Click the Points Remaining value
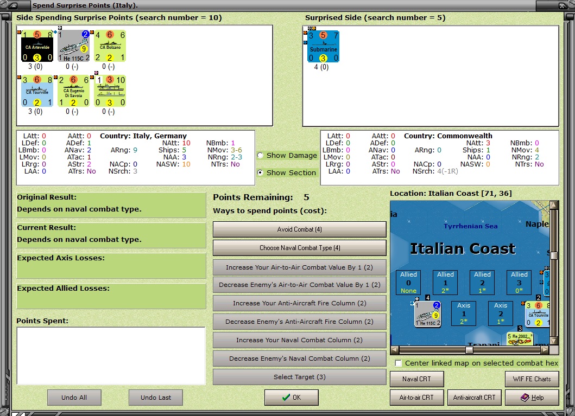Viewport: 575px width, 416px height. click(306, 197)
